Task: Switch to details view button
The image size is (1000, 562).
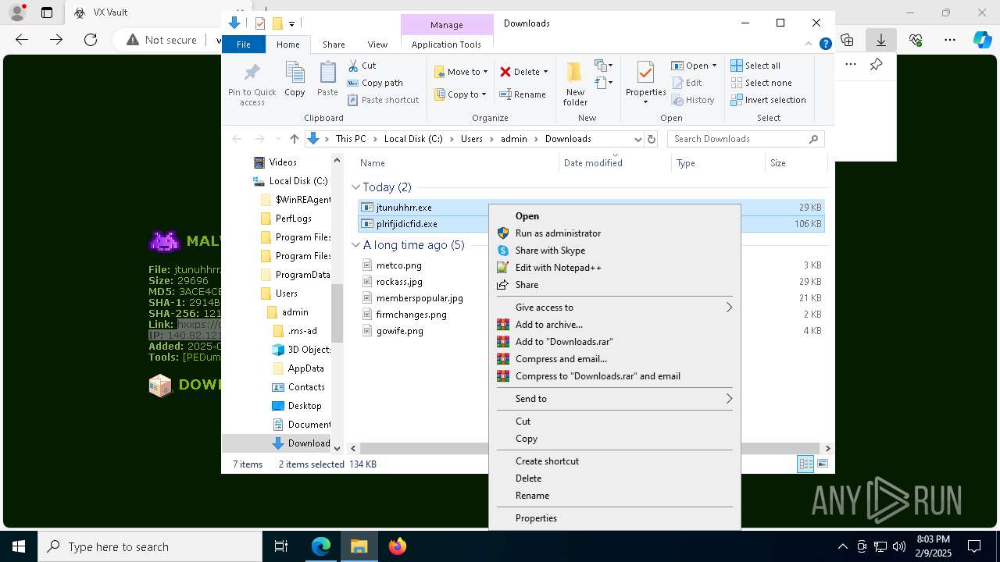Action: point(805,464)
